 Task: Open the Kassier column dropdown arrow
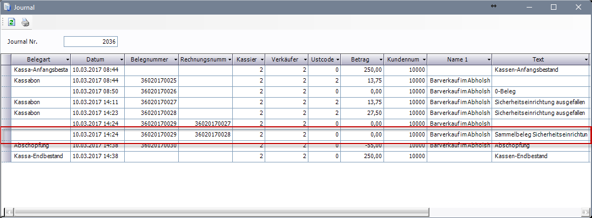pyautogui.click(x=262, y=59)
